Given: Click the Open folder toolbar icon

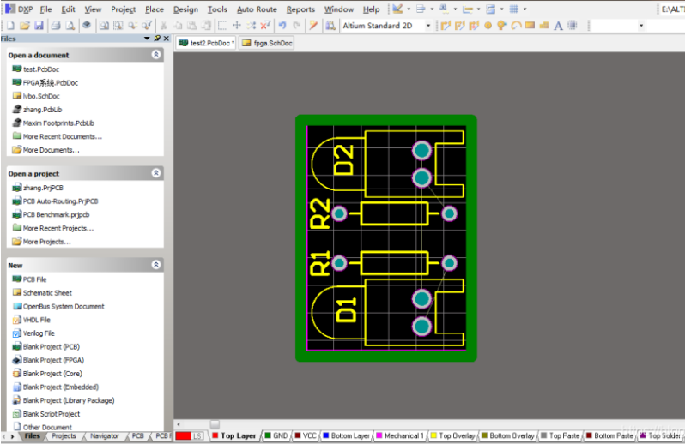Looking at the screenshot, I should (x=25, y=26).
